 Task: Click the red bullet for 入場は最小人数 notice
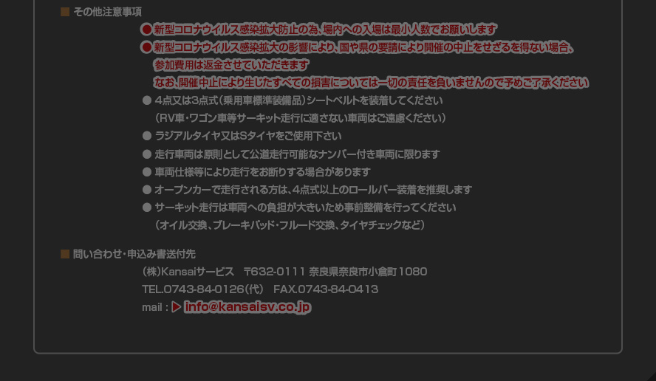click(x=146, y=30)
